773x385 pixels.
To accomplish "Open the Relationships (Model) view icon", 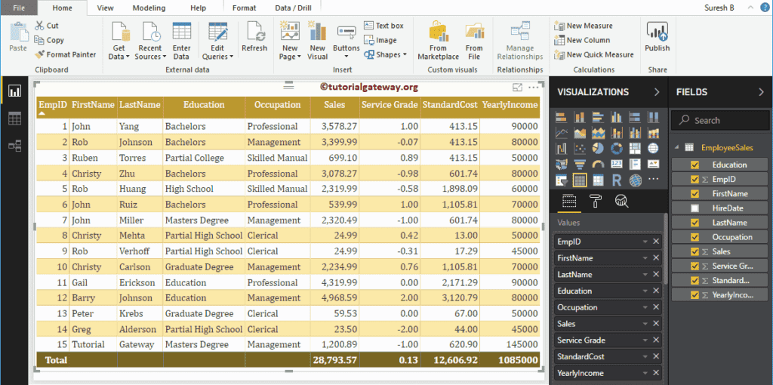I will 14,146.
